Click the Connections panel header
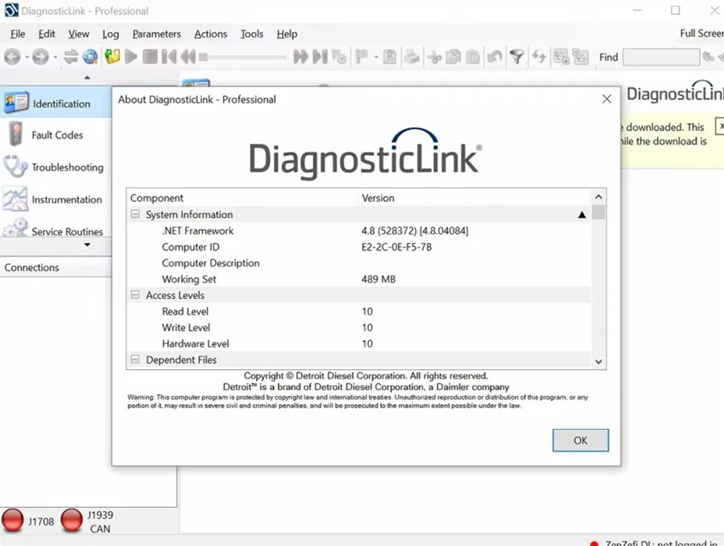The image size is (724, 546). [56, 268]
